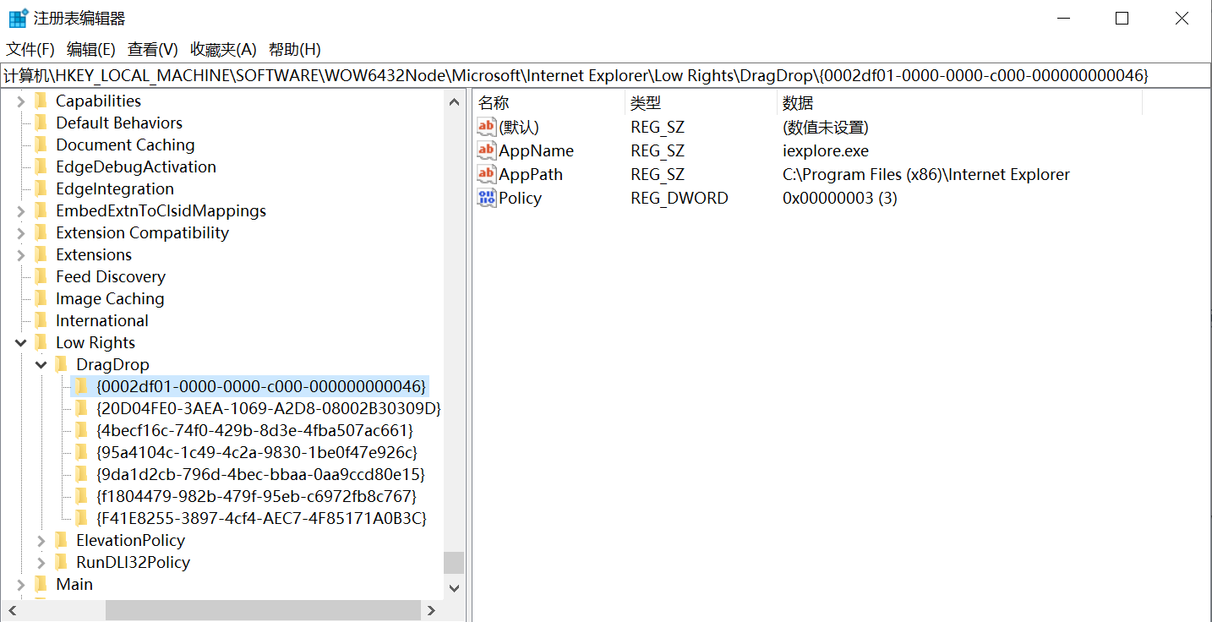Click the 0x00000003 (3) data cell

840,198
